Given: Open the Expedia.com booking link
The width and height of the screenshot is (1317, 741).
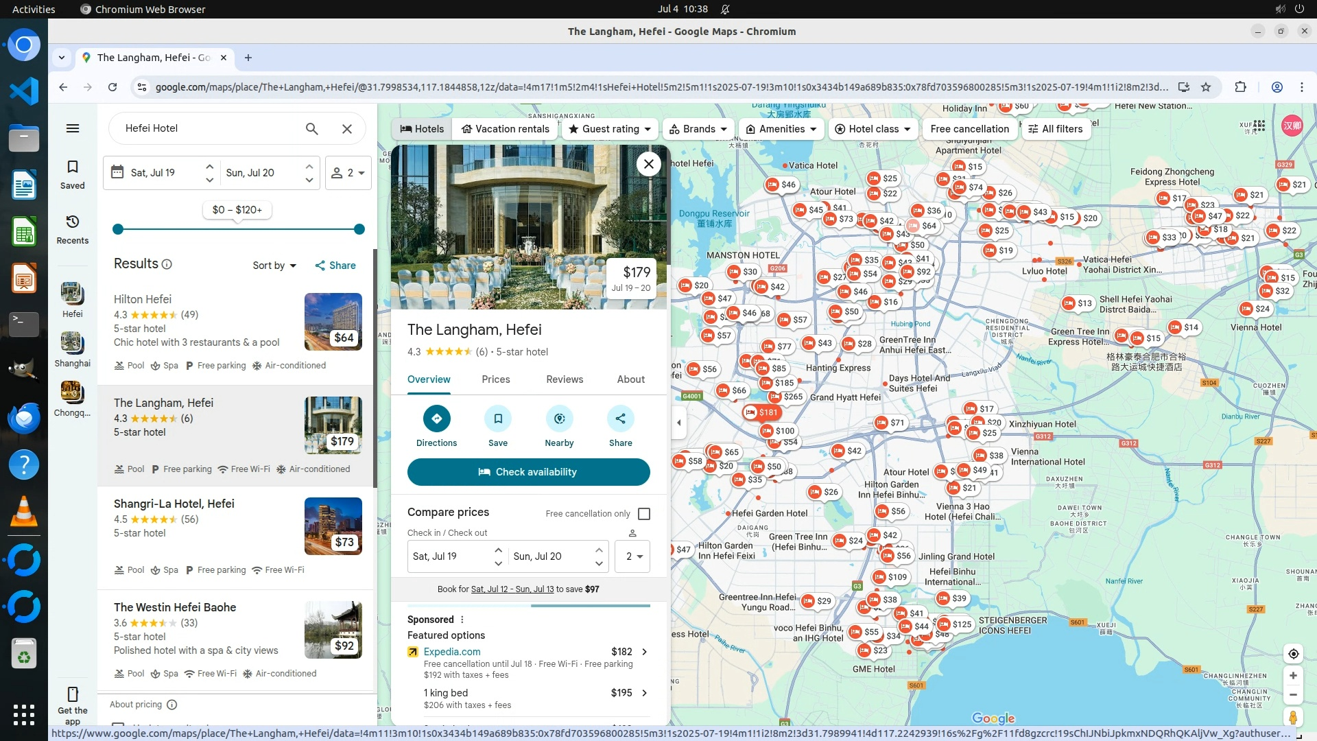Looking at the screenshot, I should 452,652.
